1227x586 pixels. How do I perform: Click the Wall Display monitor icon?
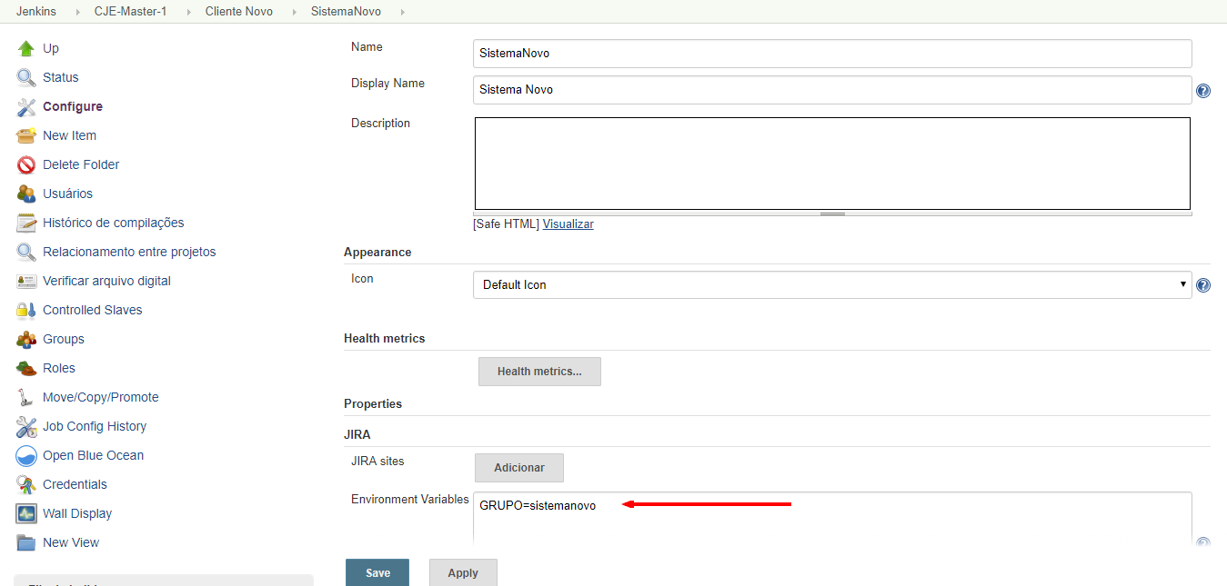tap(25, 513)
